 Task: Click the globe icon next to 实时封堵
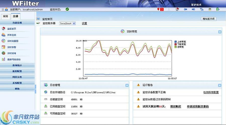pyautogui.click(x=4, y=53)
